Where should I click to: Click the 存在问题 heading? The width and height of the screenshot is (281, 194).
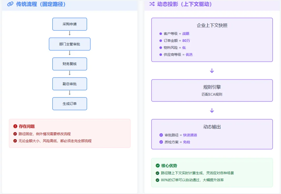coord(27,126)
